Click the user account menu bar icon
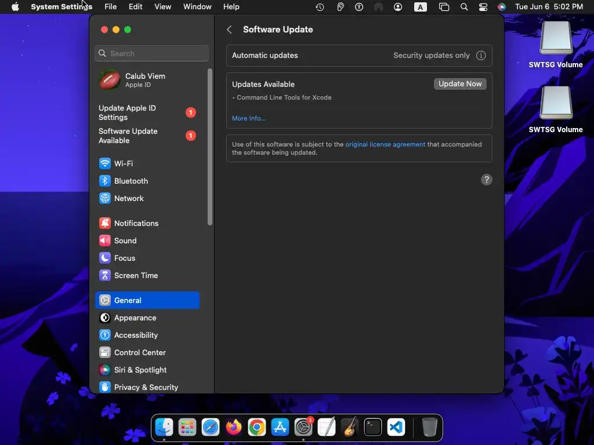Viewport: 594px width, 445px height. point(398,7)
